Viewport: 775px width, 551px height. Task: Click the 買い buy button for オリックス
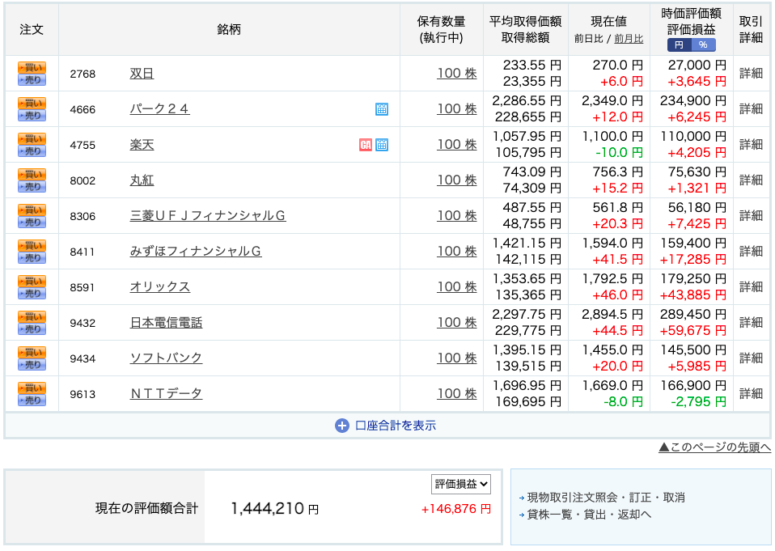coord(32,282)
